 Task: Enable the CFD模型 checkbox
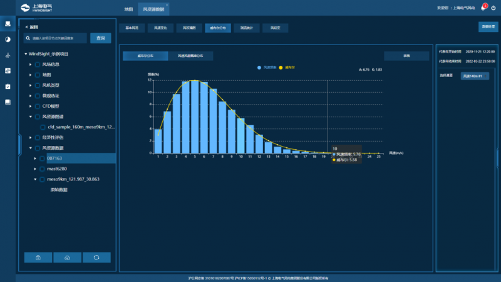[x=37, y=106]
